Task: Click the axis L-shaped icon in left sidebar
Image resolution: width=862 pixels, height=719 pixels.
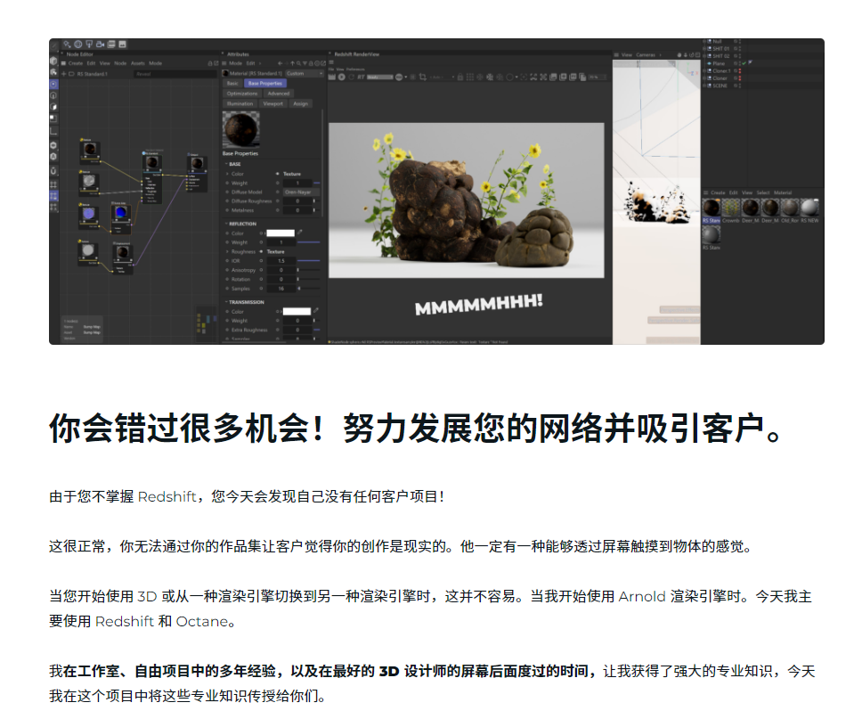Action: [x=53, y=131]
